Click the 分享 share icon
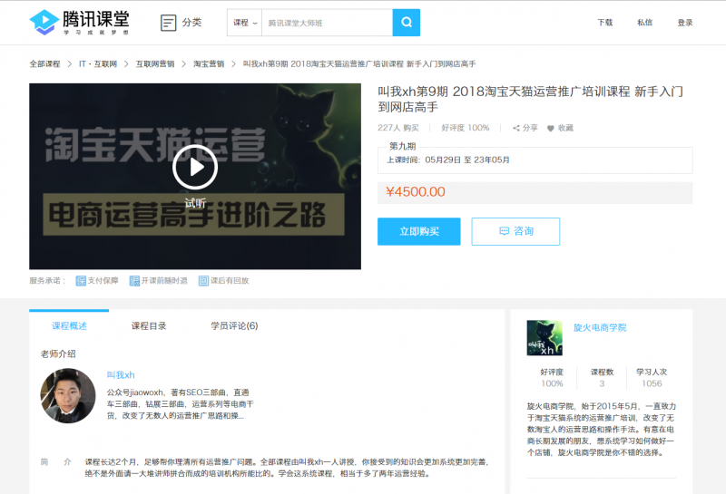Screen dimensions: 726x494 pos(516,128)
